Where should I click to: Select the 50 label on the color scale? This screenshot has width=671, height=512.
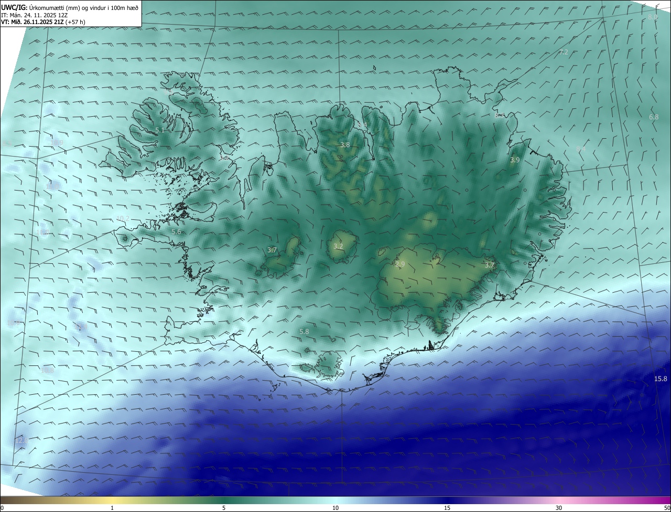667,508
